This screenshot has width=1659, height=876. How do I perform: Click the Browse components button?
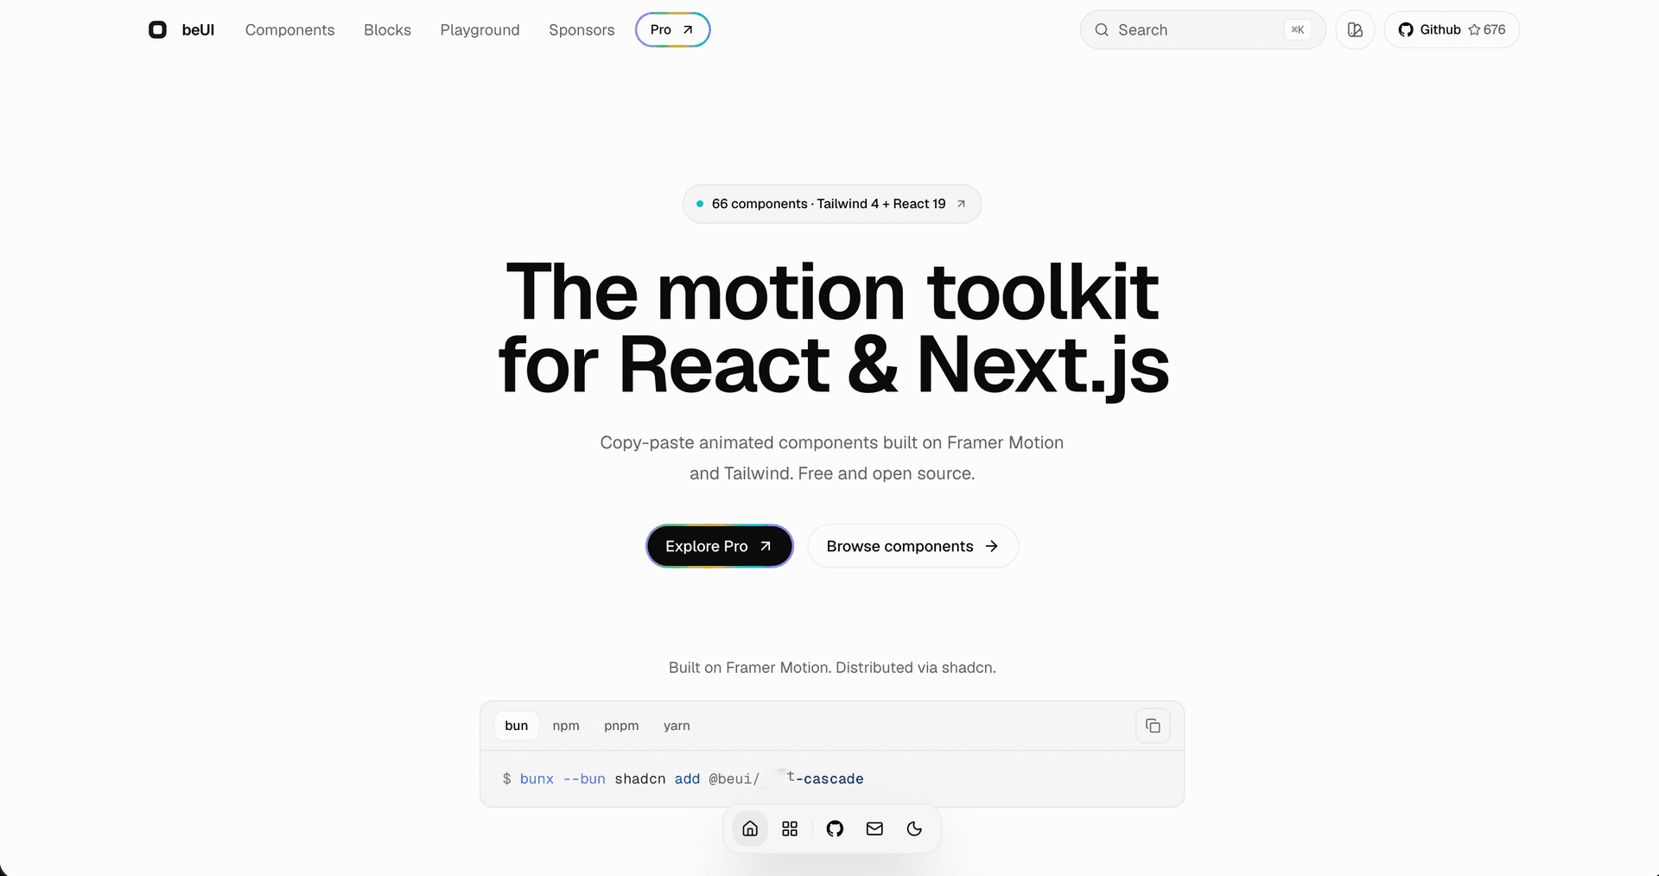(912, 546)
